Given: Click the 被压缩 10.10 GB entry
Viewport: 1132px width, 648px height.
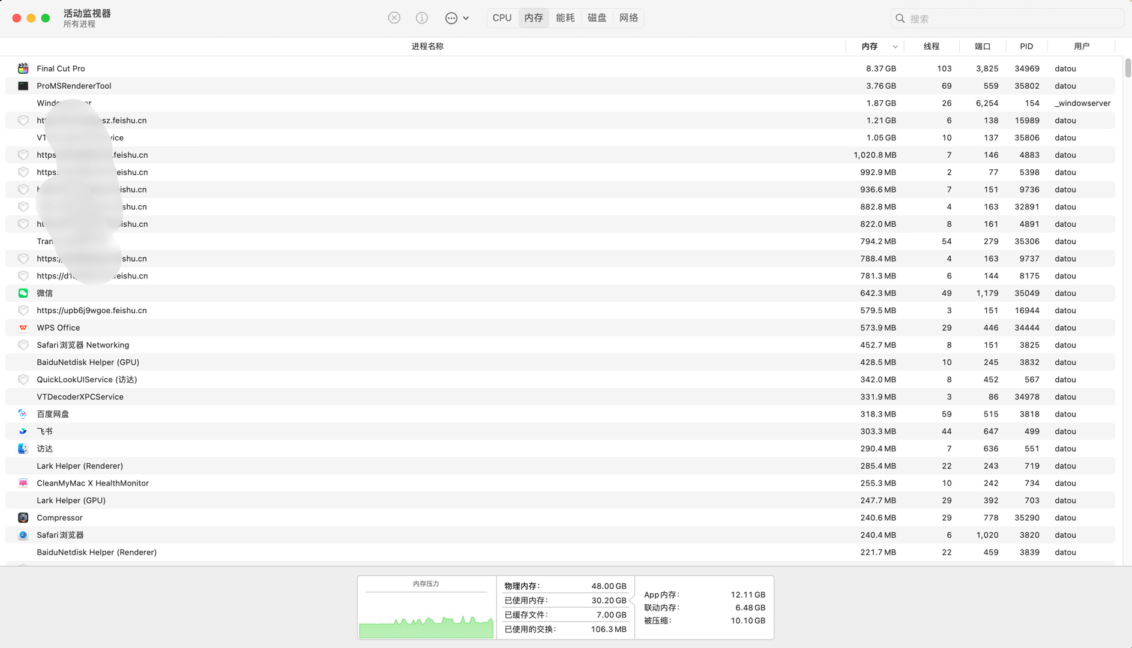Looking at the screenshot, I should point(705,621).
